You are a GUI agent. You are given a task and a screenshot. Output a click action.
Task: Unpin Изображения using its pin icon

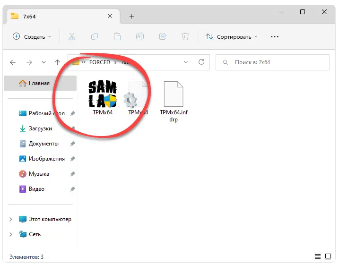[73, 159]
